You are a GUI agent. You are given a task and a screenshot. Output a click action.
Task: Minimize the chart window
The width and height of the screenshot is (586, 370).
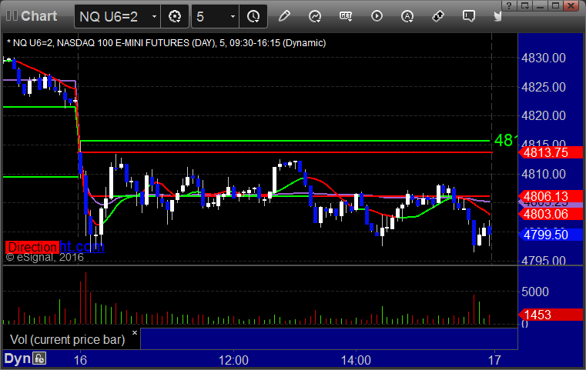(541, 5)
